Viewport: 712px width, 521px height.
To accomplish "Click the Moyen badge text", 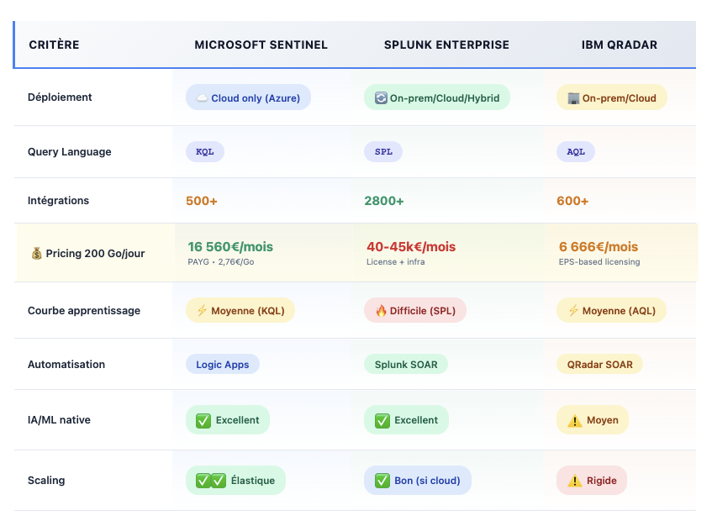I will coord(603,420).
